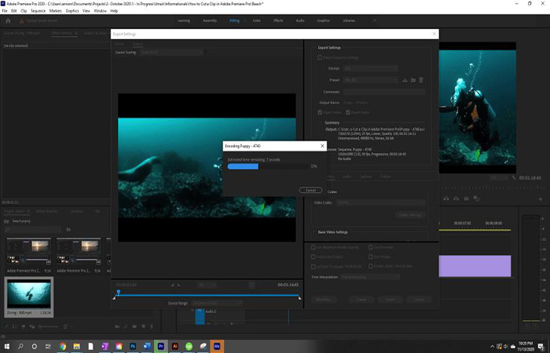Enable Render Alpha Channel Only checkbox
The image size is (550, 353).
(370, 266)
